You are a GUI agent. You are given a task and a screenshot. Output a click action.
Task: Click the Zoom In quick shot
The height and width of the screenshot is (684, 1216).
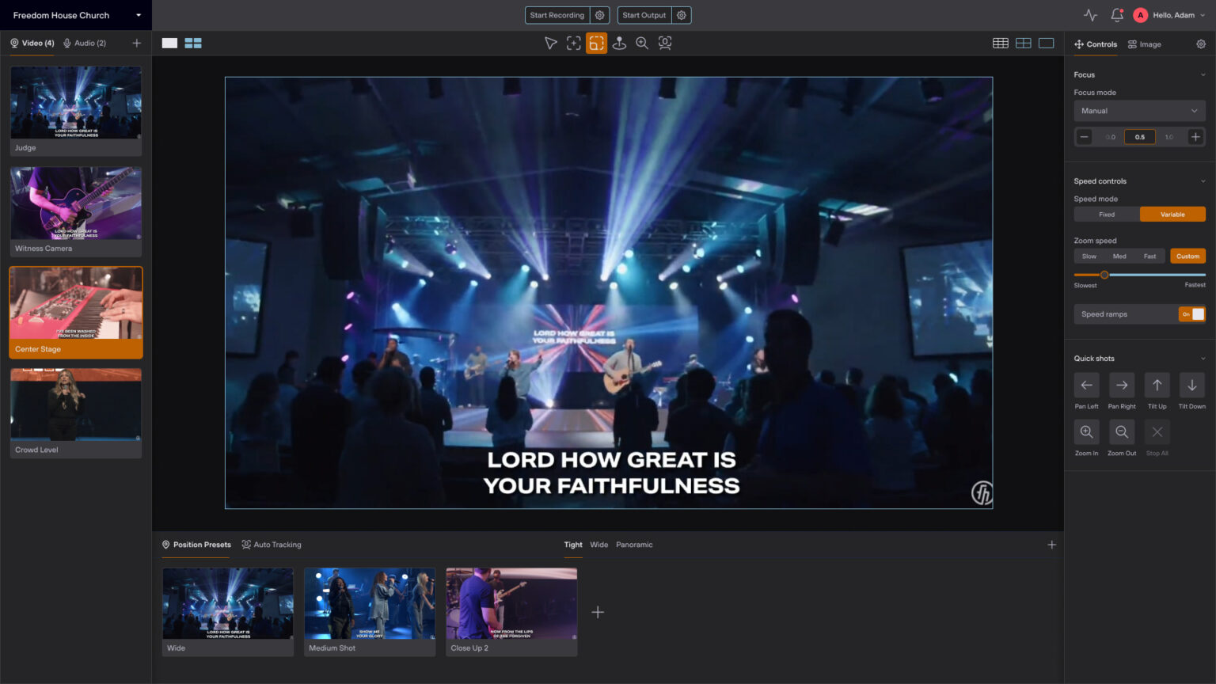pyautogui.click(x=1086, y=432)
